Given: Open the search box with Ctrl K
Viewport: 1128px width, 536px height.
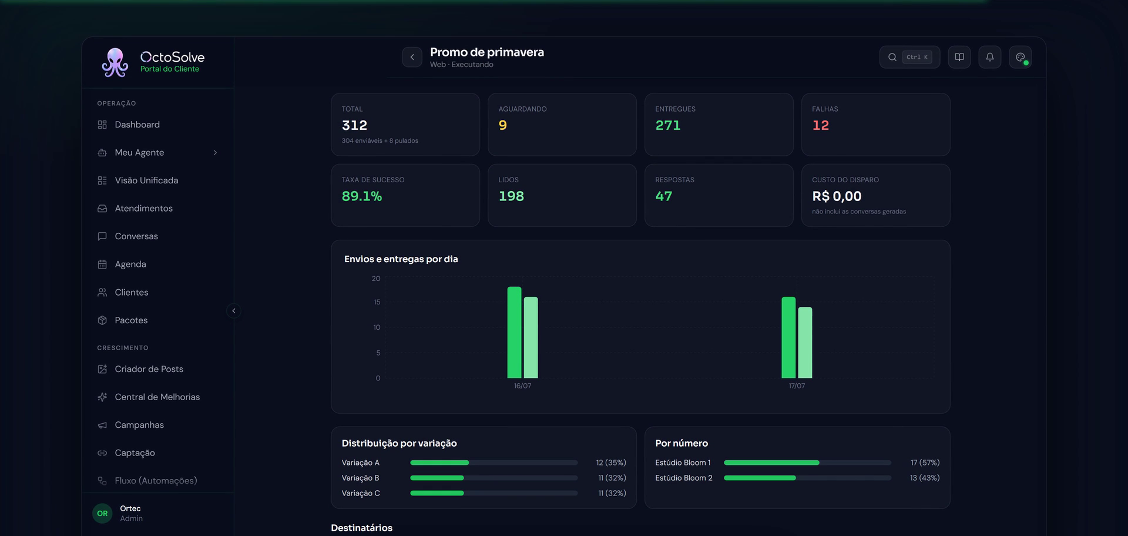Looking at the screenshot, I should click(x=909, y=57).
